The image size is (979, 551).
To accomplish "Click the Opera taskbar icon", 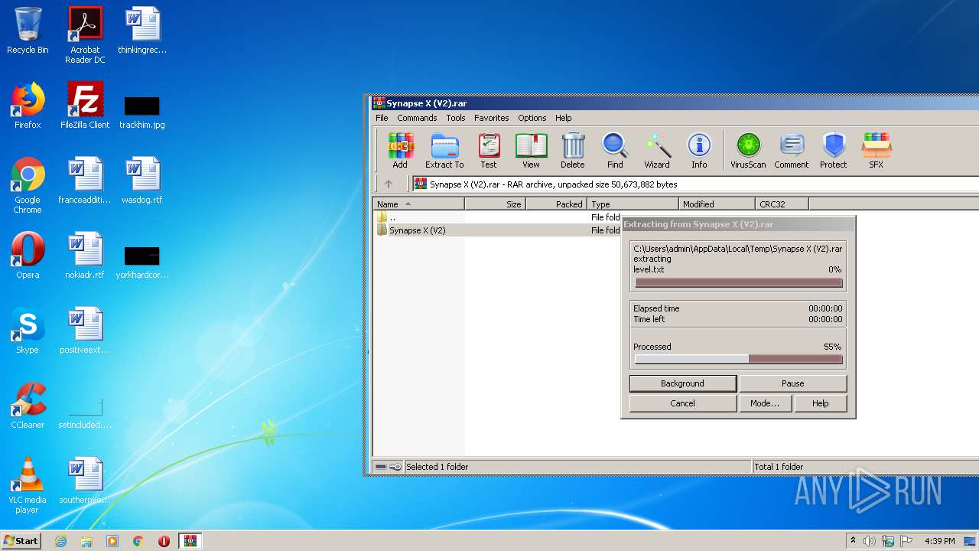I will click(164, 541).
